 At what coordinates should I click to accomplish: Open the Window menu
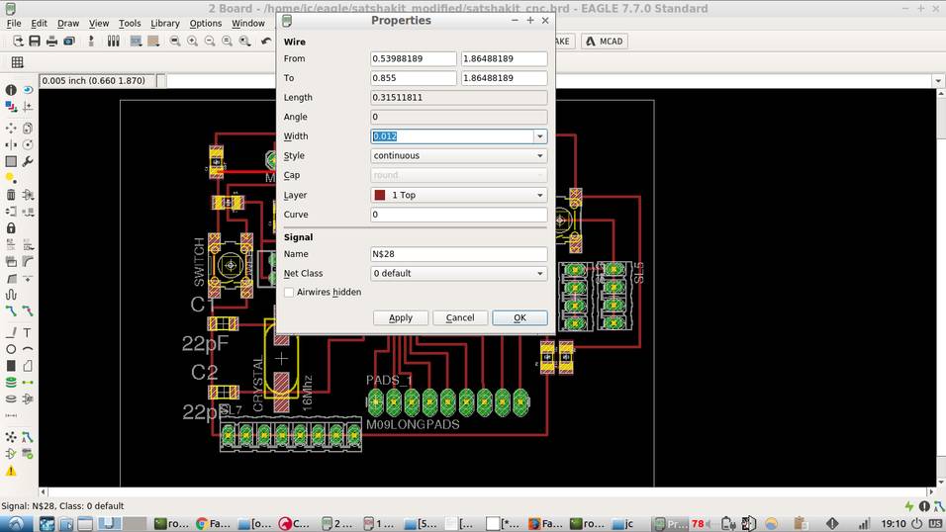pos(248,23)
